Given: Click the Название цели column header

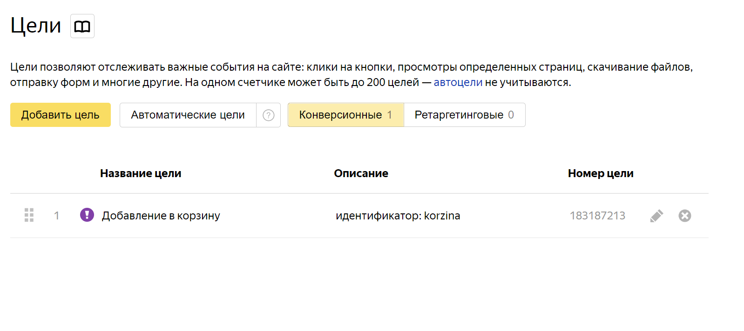Looking at the screenshot, I should click(141, 173).
